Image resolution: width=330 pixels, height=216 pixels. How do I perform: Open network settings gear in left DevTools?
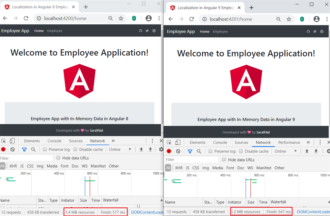[161, 149]
